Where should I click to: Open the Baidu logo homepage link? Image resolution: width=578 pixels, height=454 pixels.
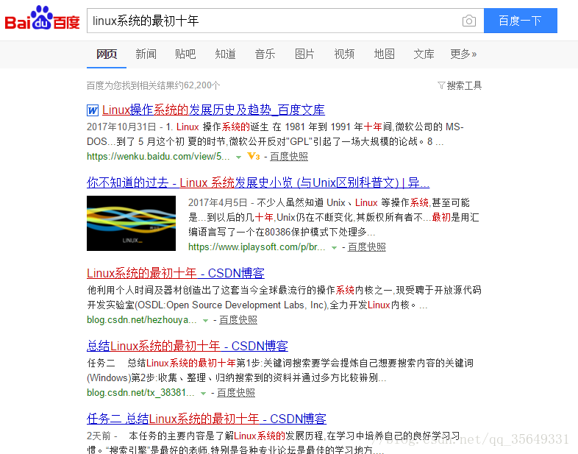click(42, 18)
